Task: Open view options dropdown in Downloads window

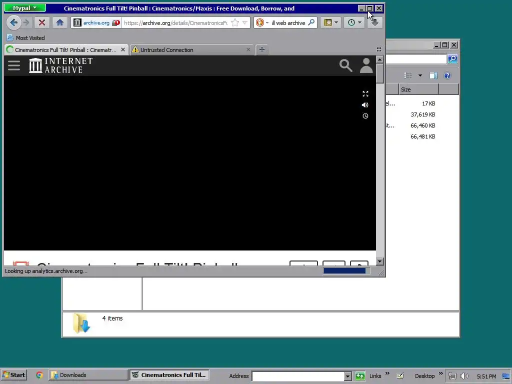Action: (x=420, y=75)
